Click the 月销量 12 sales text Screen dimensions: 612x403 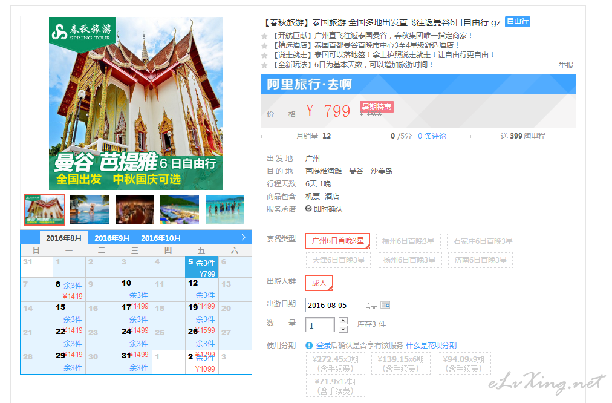(313, 136)
